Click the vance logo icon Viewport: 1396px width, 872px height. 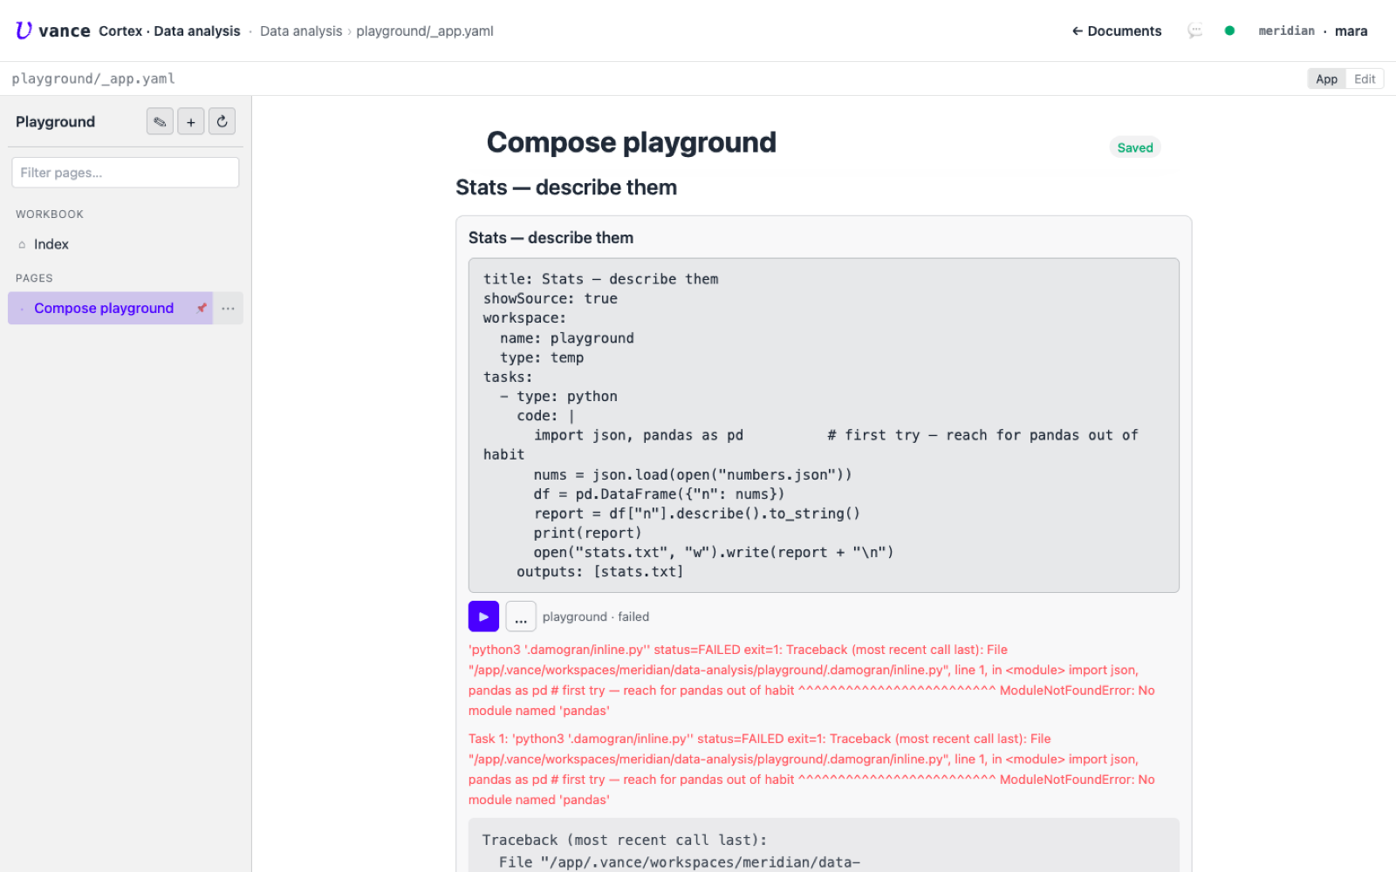coord(24,31)
